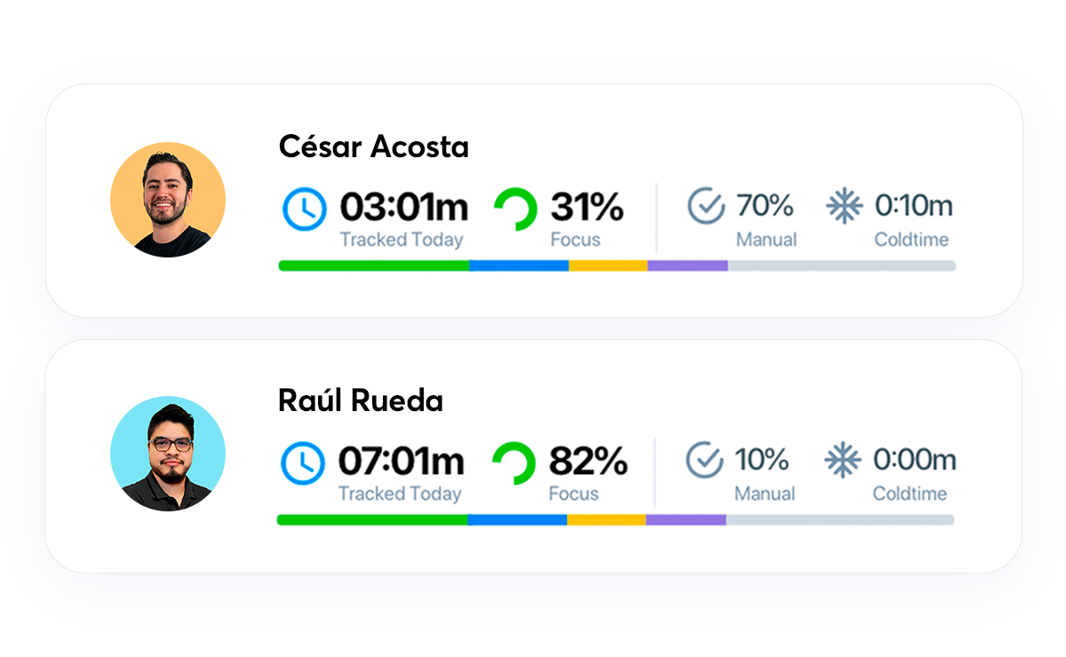Click Raúl Rueda's Coldtime snowflake icon
The height and width of the screenshot is (657, 1066).
coord(842,460)
